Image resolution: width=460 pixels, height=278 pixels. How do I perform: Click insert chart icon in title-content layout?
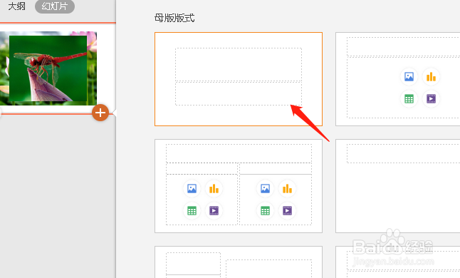431,76
